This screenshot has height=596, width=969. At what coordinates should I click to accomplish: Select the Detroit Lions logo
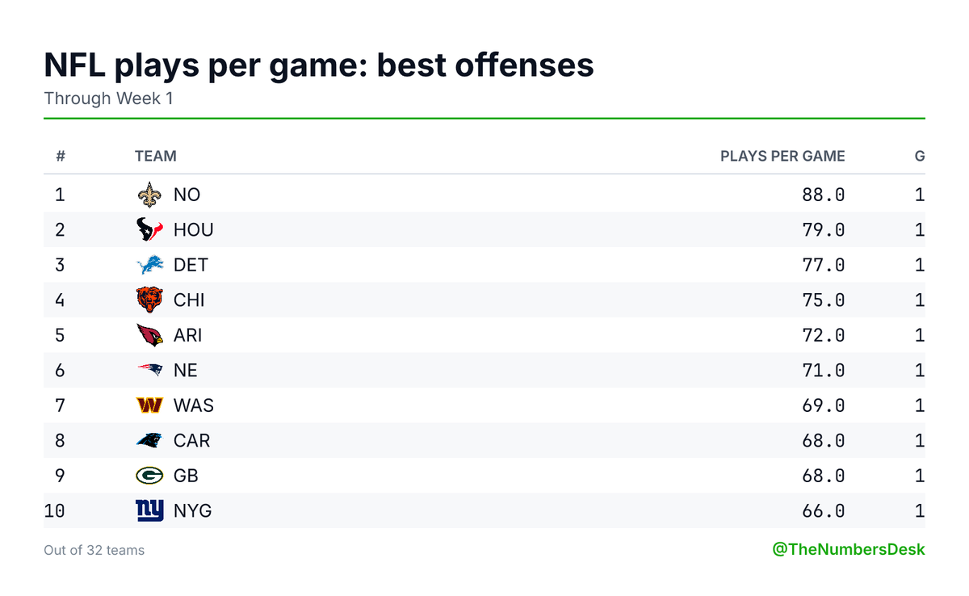click(149, 265)
